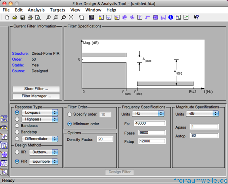
Task: Click the Restore Full View arrows icon
Action: pos(71,17)
